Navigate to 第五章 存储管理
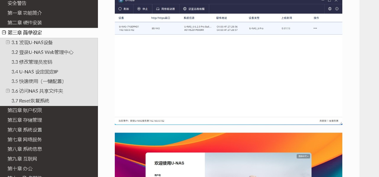Viewport: 379px width, 177px height. point(25,120)
